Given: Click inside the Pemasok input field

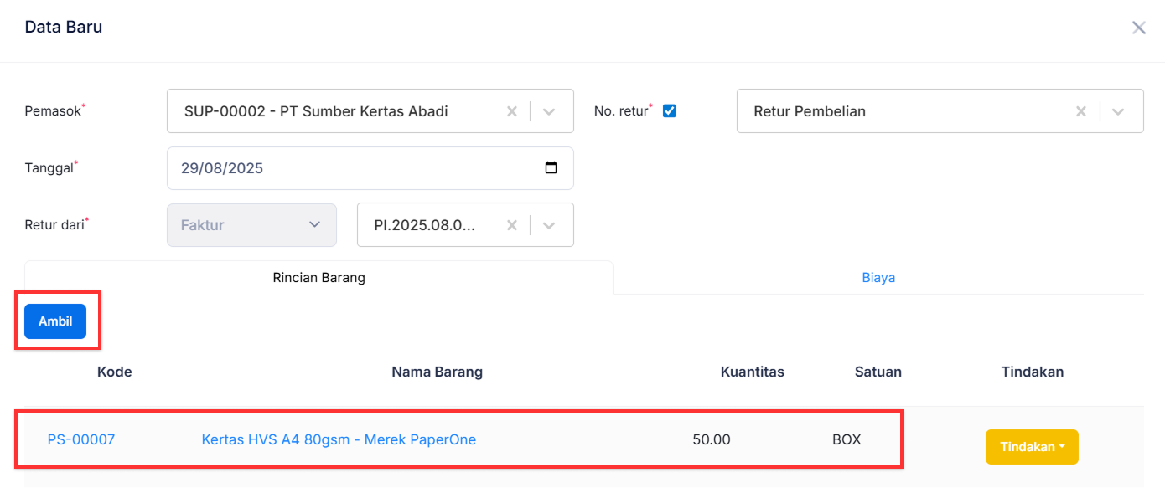Looking at the screenshot, I should click(335, 110).
